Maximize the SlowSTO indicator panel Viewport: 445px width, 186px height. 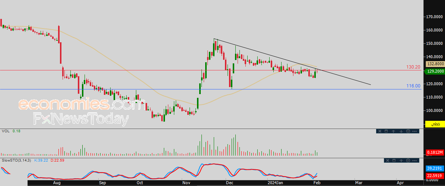pos(394,160)
